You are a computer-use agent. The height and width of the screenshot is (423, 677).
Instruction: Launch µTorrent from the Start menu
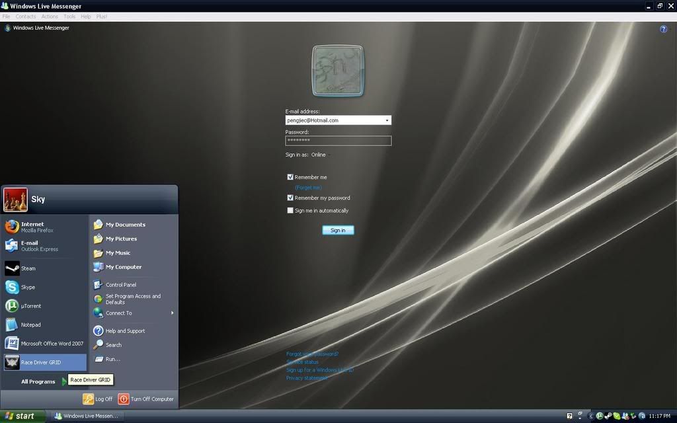[x=45, y=306]
